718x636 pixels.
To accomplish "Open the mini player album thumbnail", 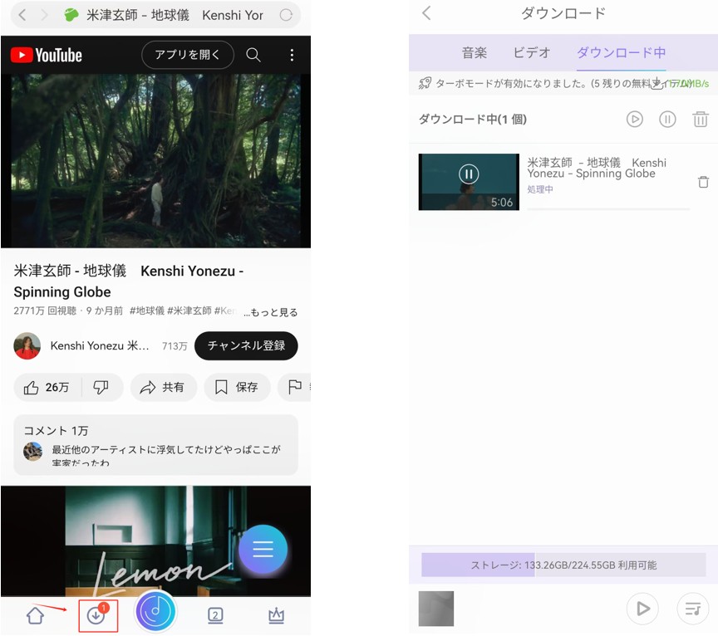I will [x=436, y=609].
